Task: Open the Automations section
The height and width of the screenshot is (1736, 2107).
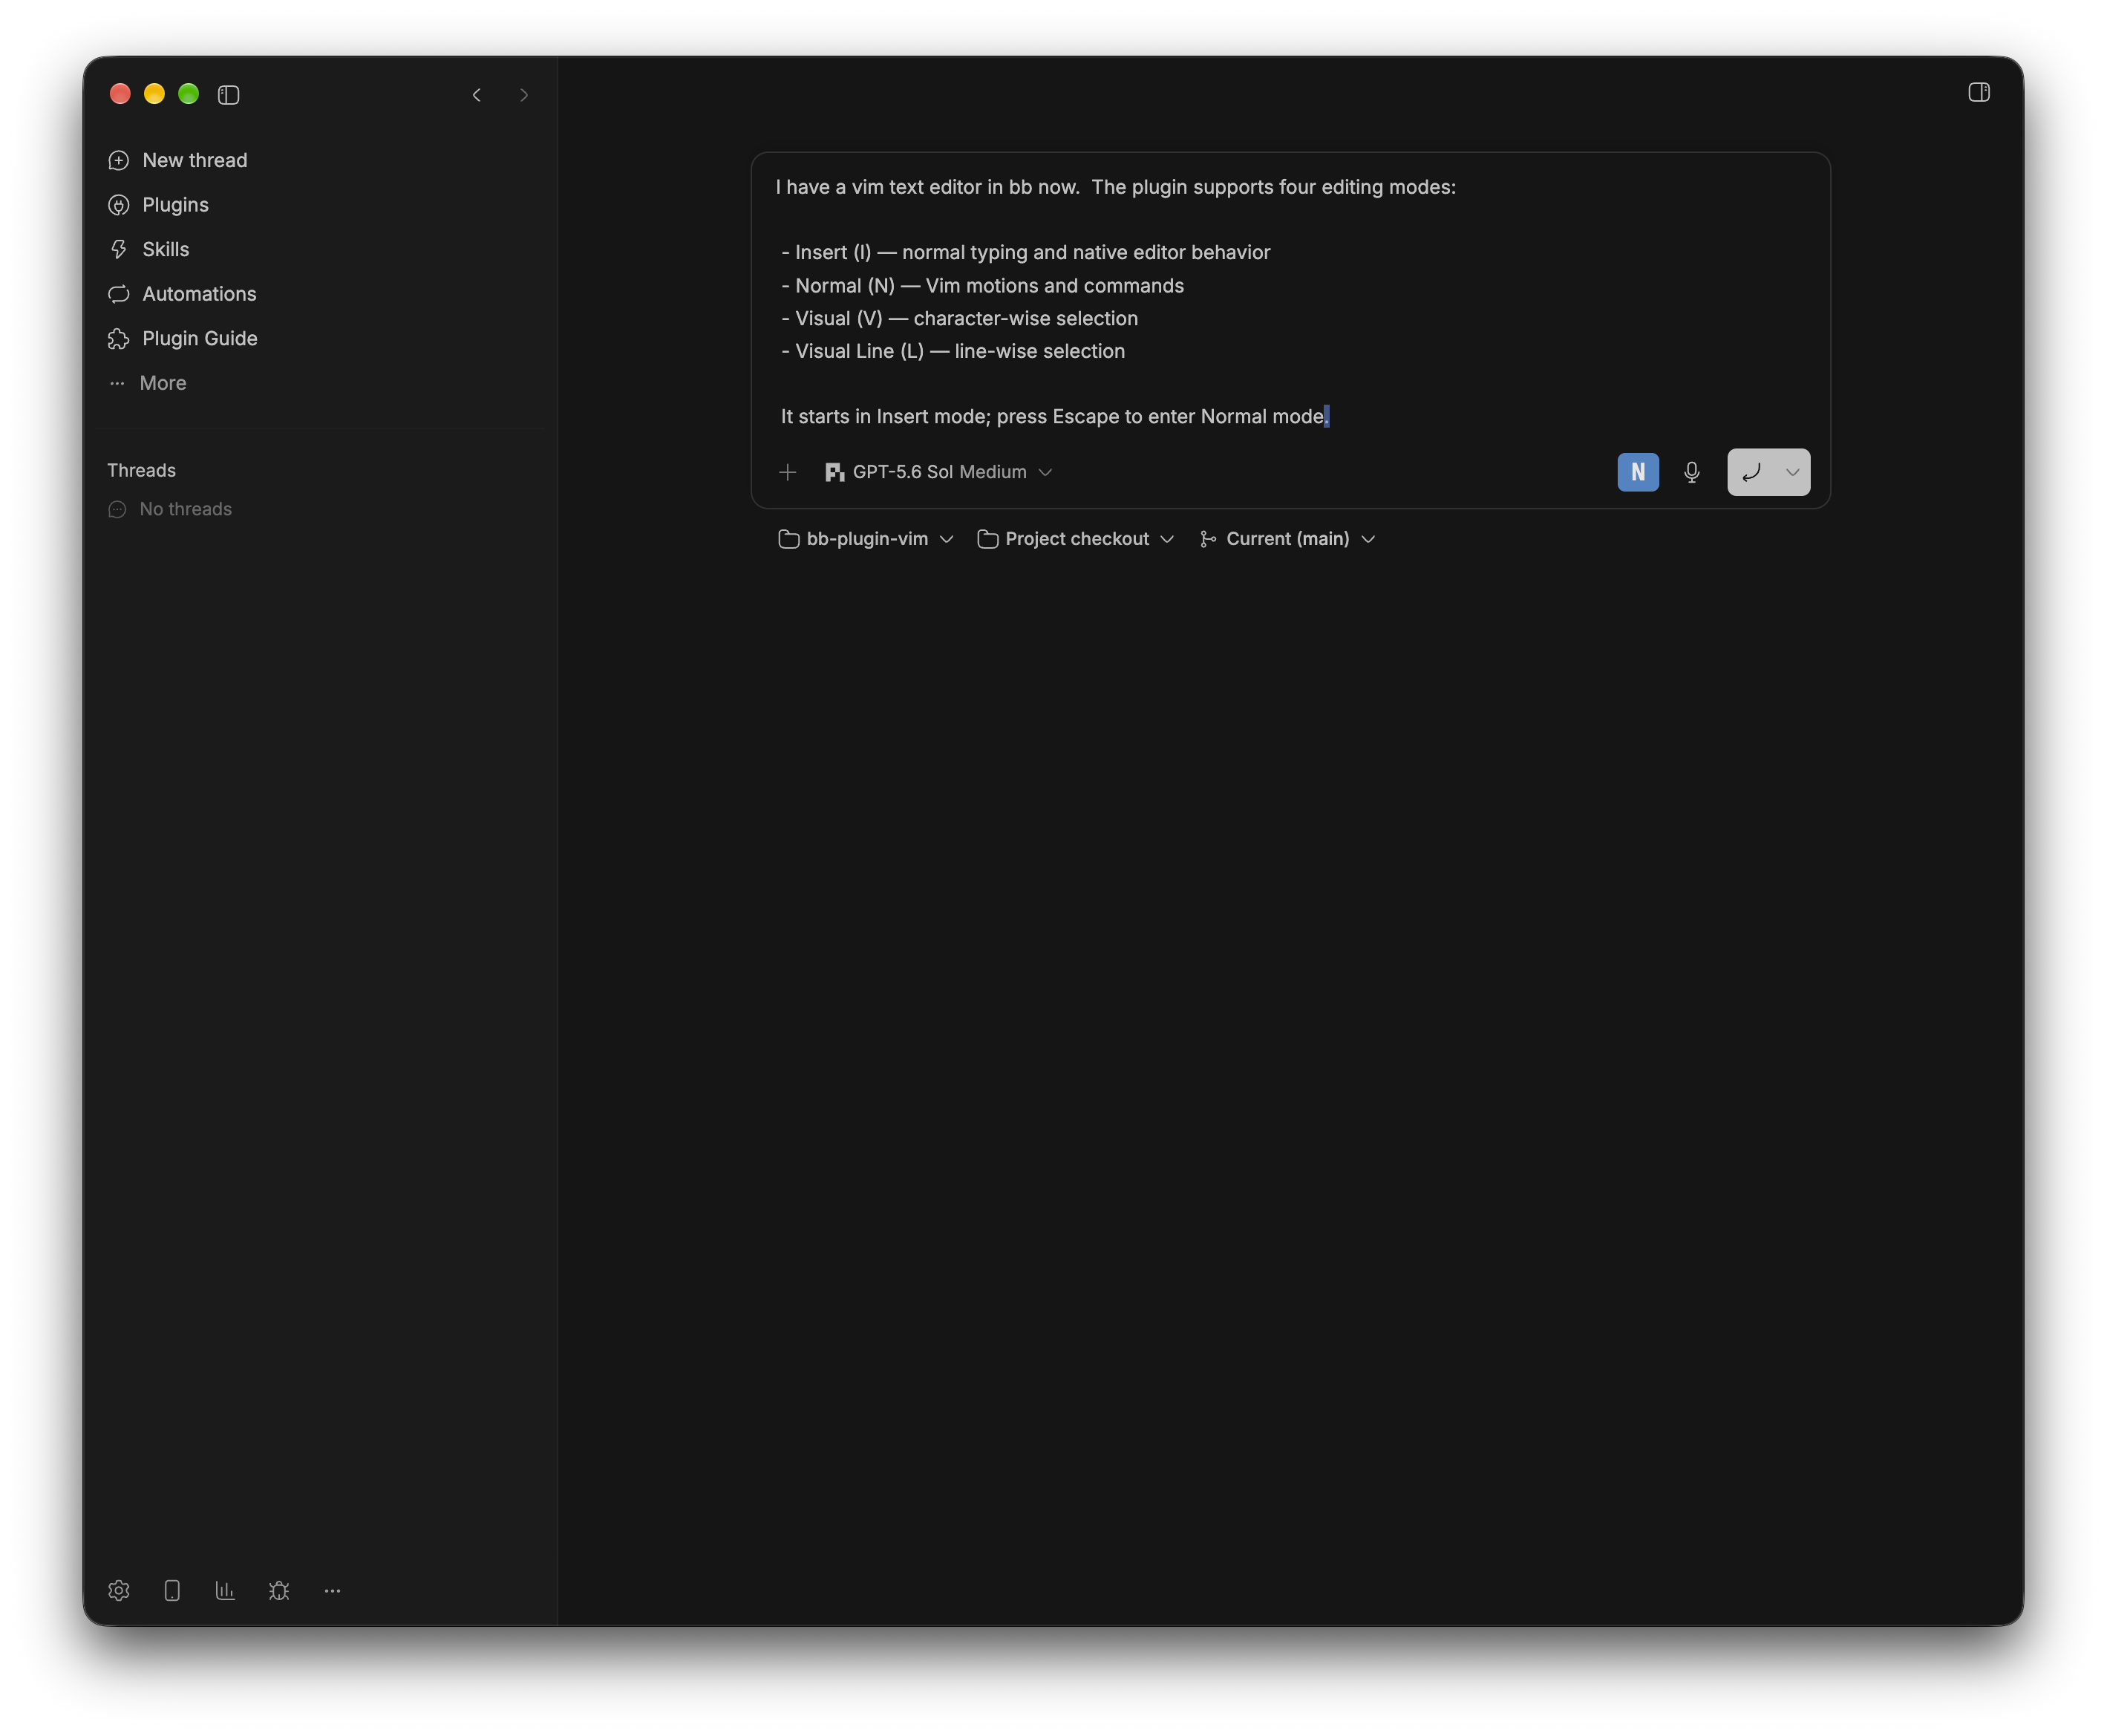Action: coord(182,294)
